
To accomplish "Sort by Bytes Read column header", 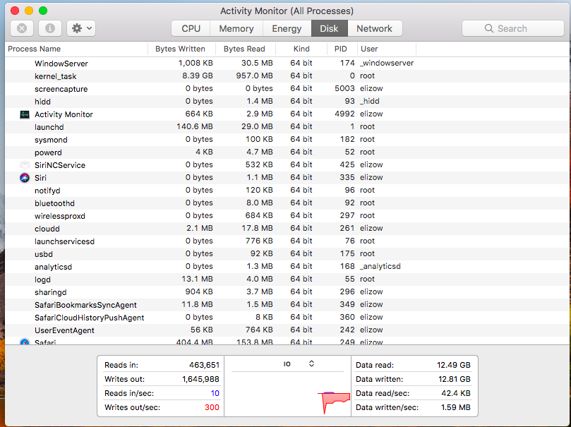I will [246, 49].
